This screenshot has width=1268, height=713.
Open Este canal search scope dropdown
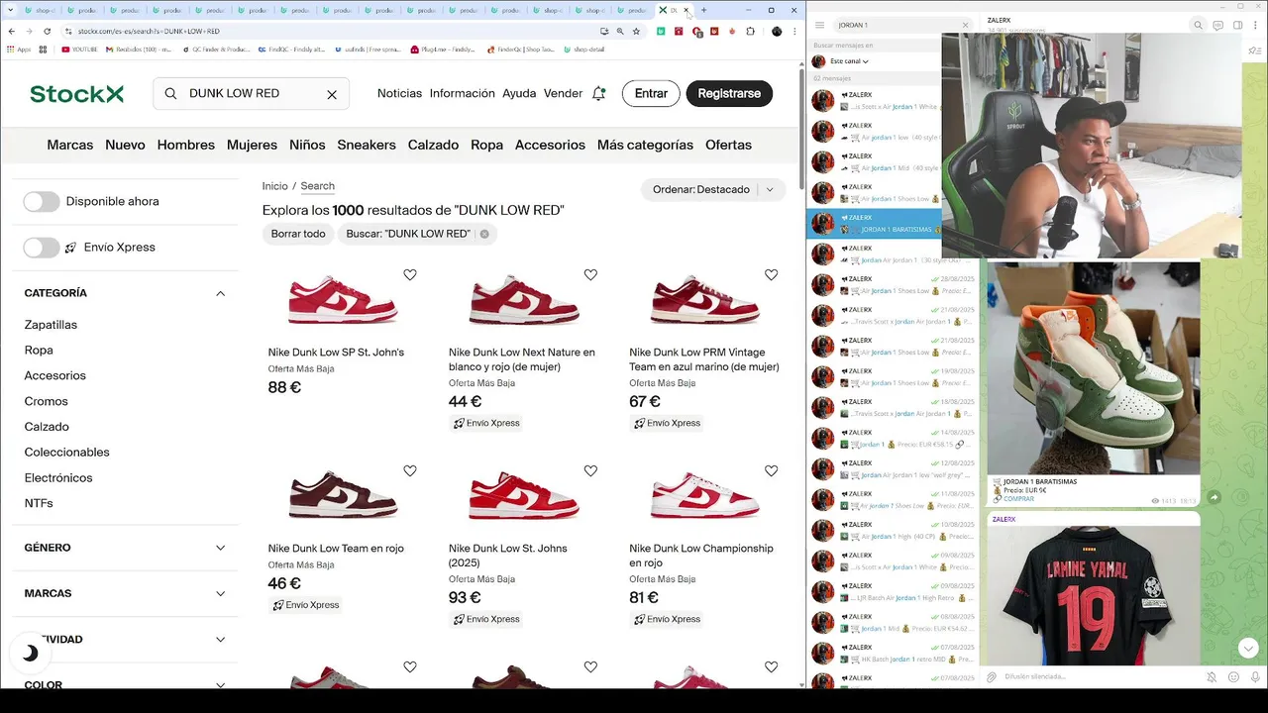pos(849,61)
